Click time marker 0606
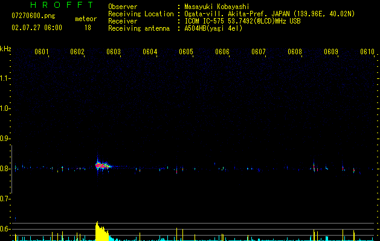 click(x=222, y=52)
